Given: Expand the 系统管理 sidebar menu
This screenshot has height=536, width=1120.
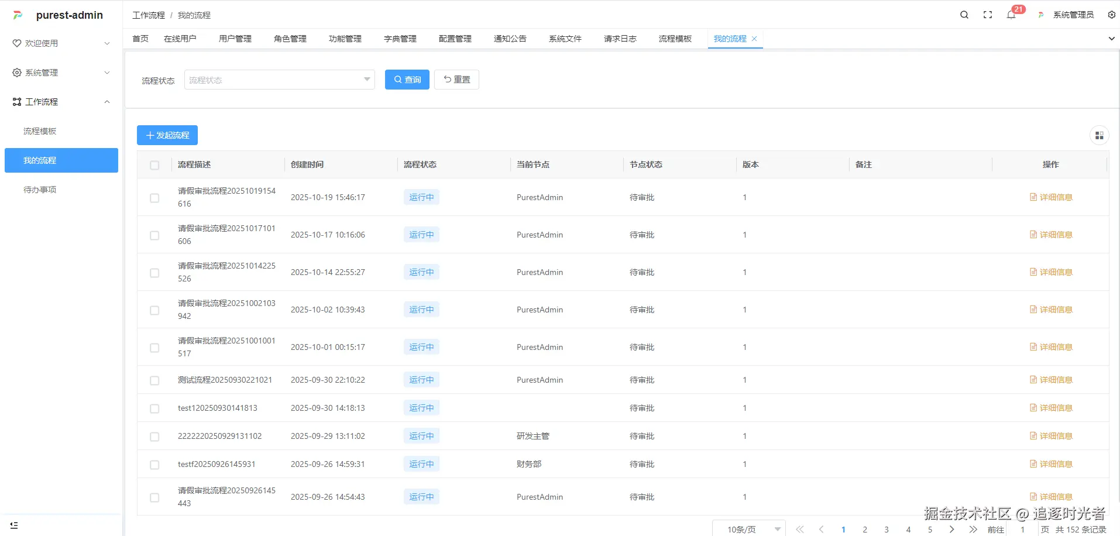Looking at the screenshot, I should [x=61, y=73].
